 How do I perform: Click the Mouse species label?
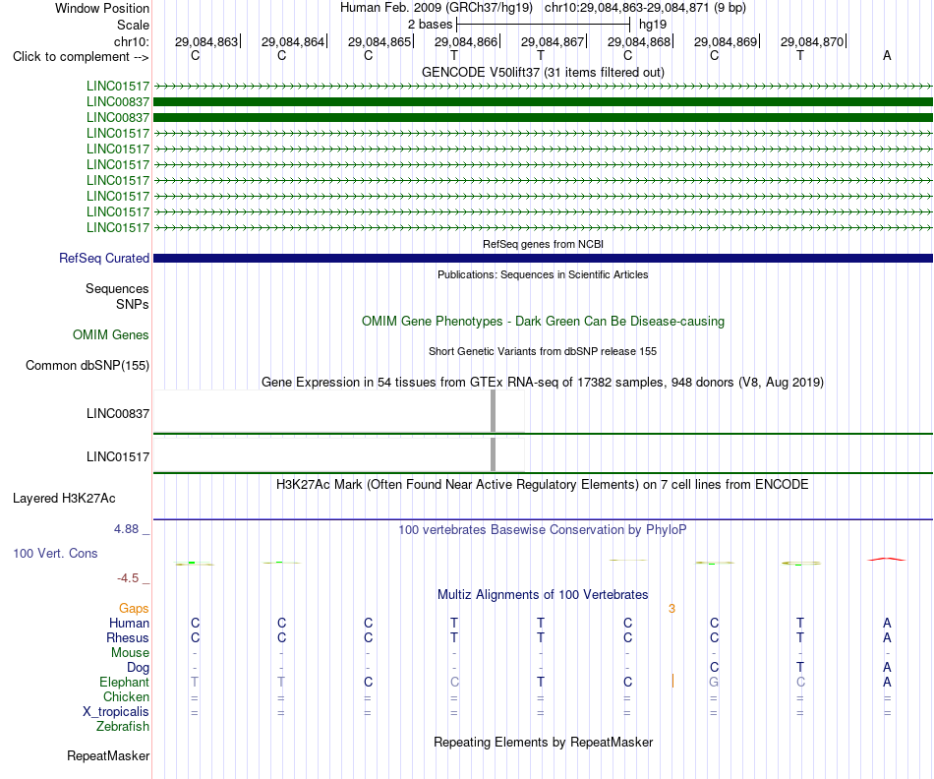click(x=130, y=653)
